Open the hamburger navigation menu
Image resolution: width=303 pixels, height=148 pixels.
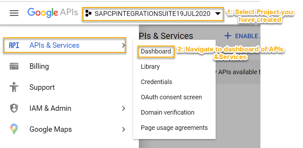coord(14,13)
